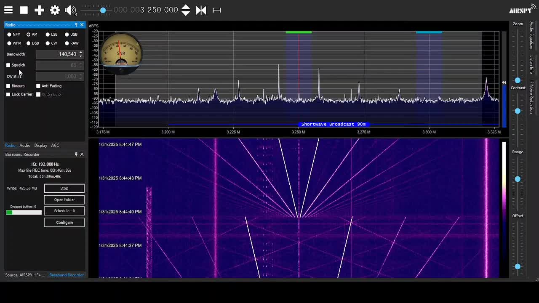Click the Zoom slider handle
Viewport: 539px width, 303px height.
tap(518, 80)
